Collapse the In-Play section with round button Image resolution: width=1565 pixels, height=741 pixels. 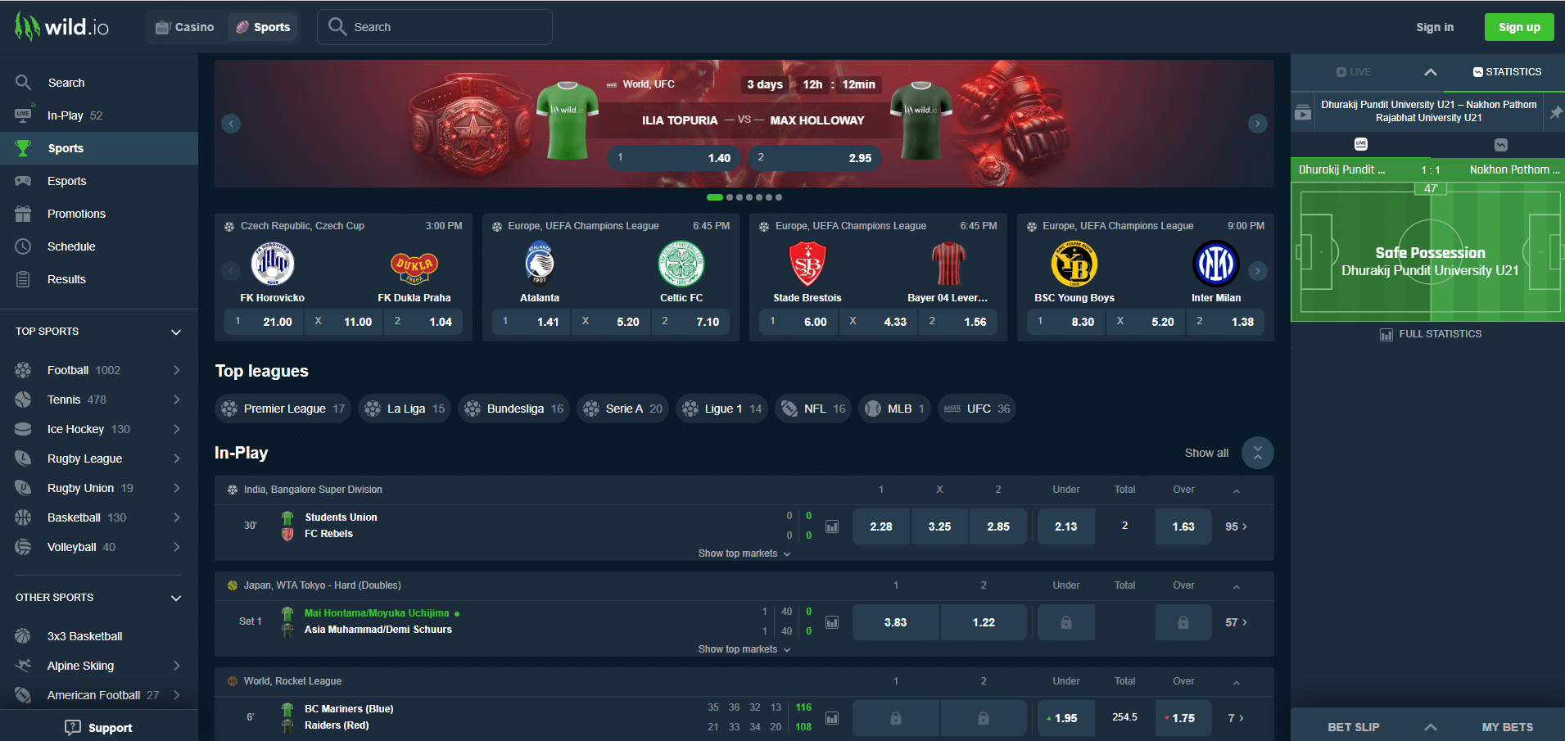[1258, 453]
